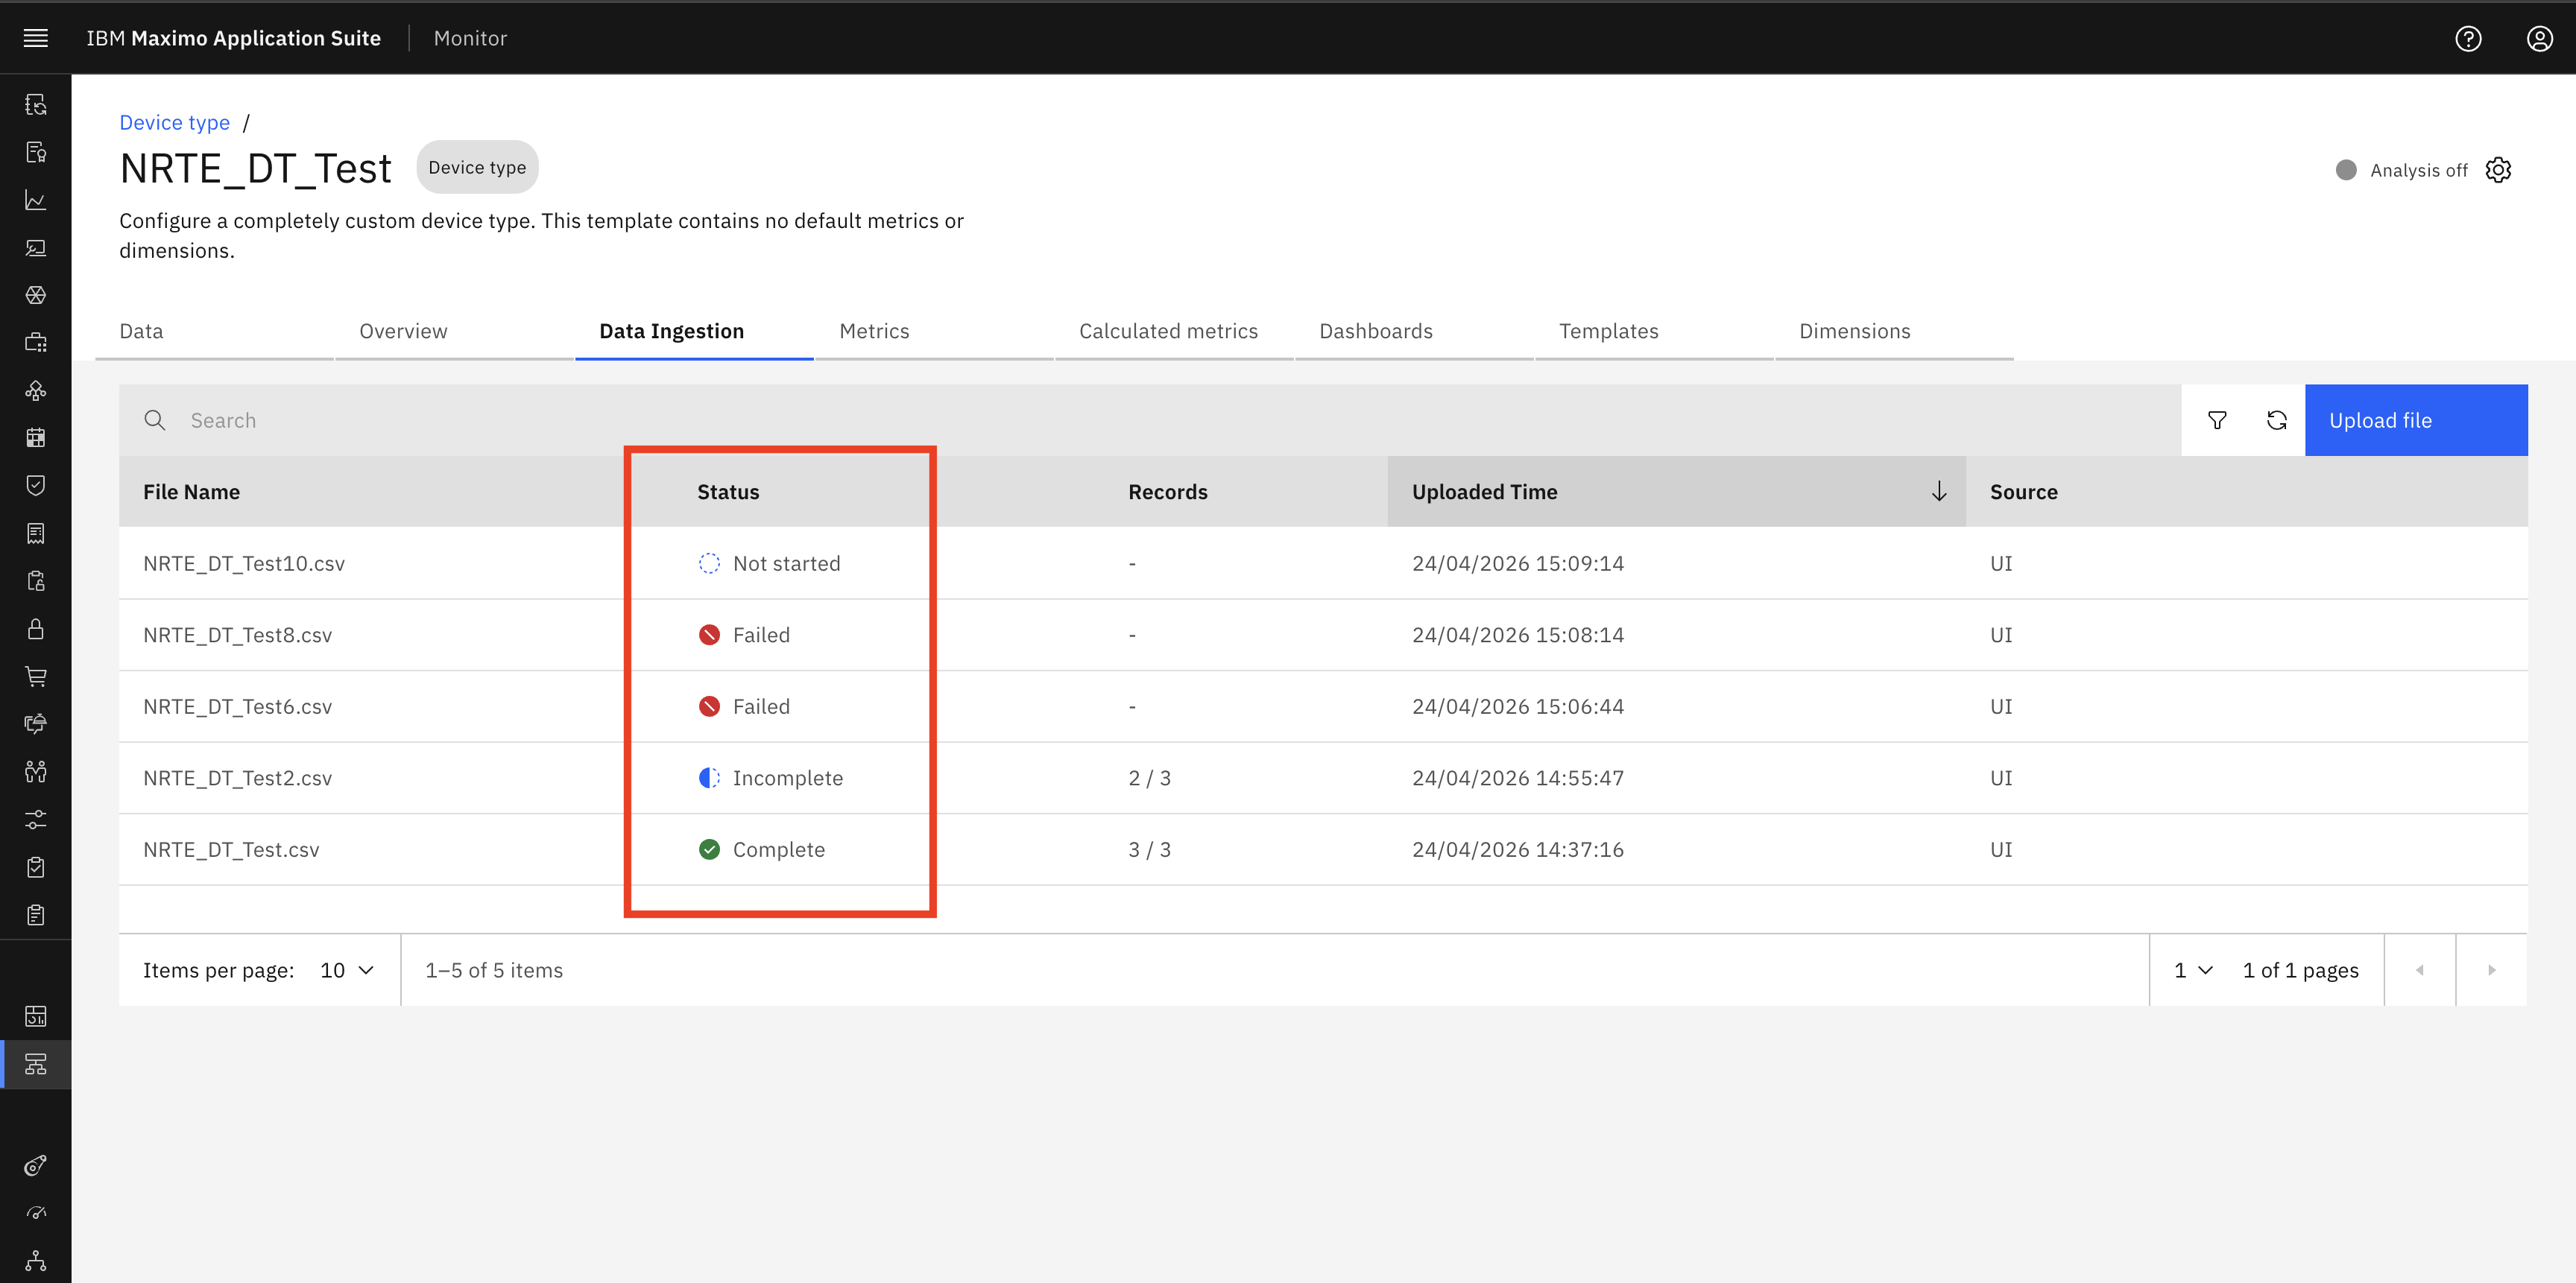This screenshot has width=2576, height=1283.
Task: Open the user profile icon
Action: [x=2539, y=38]
